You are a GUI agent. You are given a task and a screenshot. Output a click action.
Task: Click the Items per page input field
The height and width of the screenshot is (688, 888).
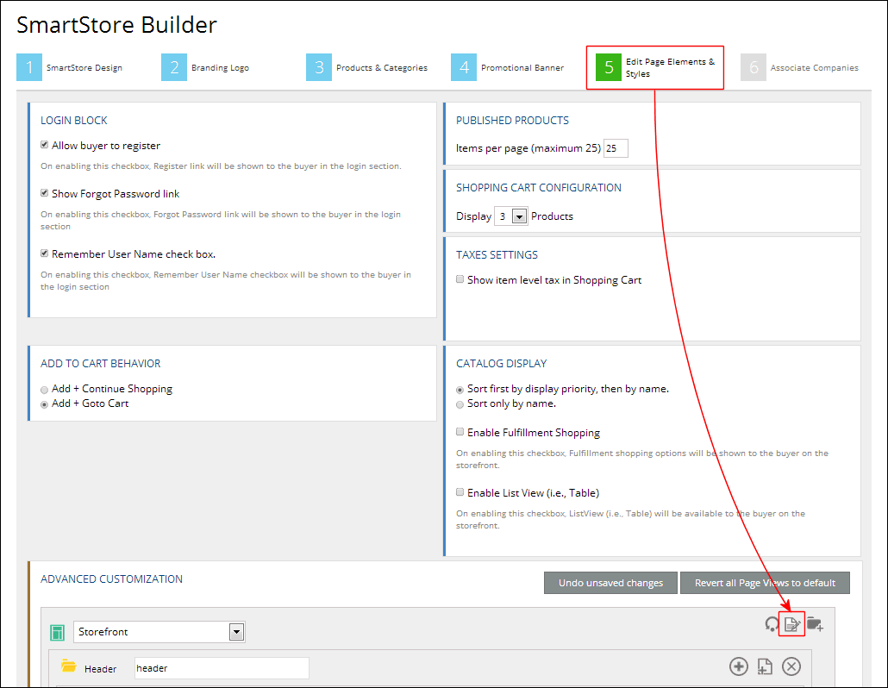[x=616, y=148]
